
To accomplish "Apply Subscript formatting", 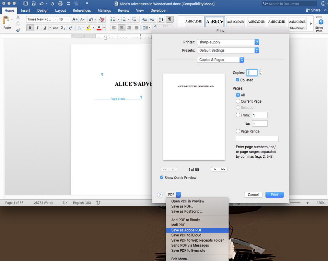I will 63,28.
